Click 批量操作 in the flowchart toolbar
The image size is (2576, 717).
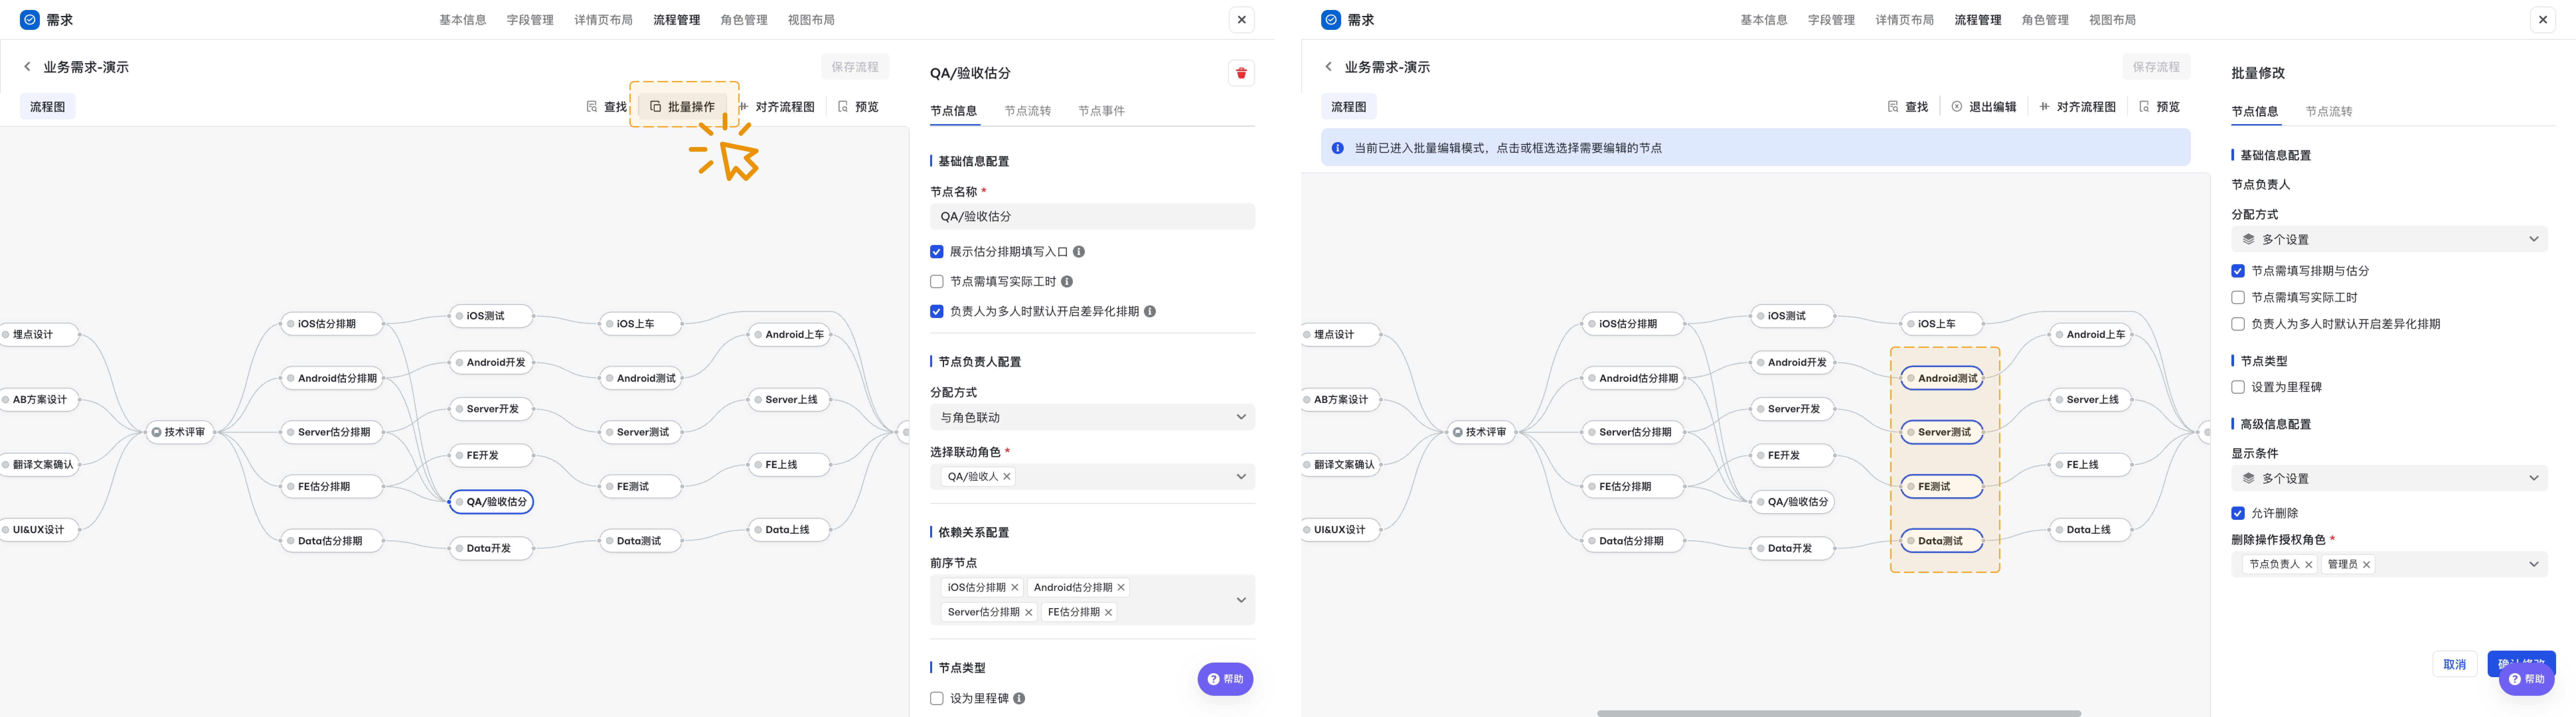click(x=683, y=107)
